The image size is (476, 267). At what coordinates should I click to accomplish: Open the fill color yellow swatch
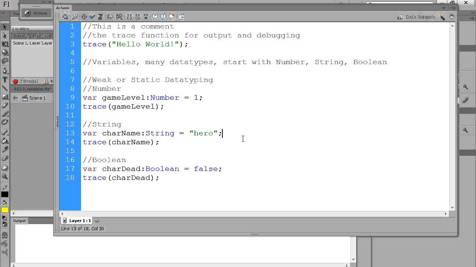5,210
